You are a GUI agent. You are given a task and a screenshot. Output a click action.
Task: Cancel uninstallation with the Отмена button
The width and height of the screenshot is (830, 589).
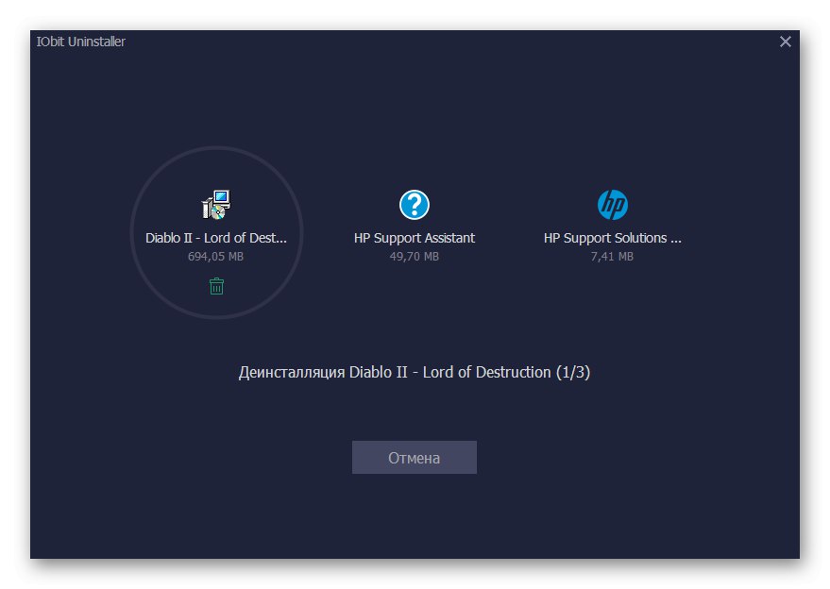[x=414, y=457]
